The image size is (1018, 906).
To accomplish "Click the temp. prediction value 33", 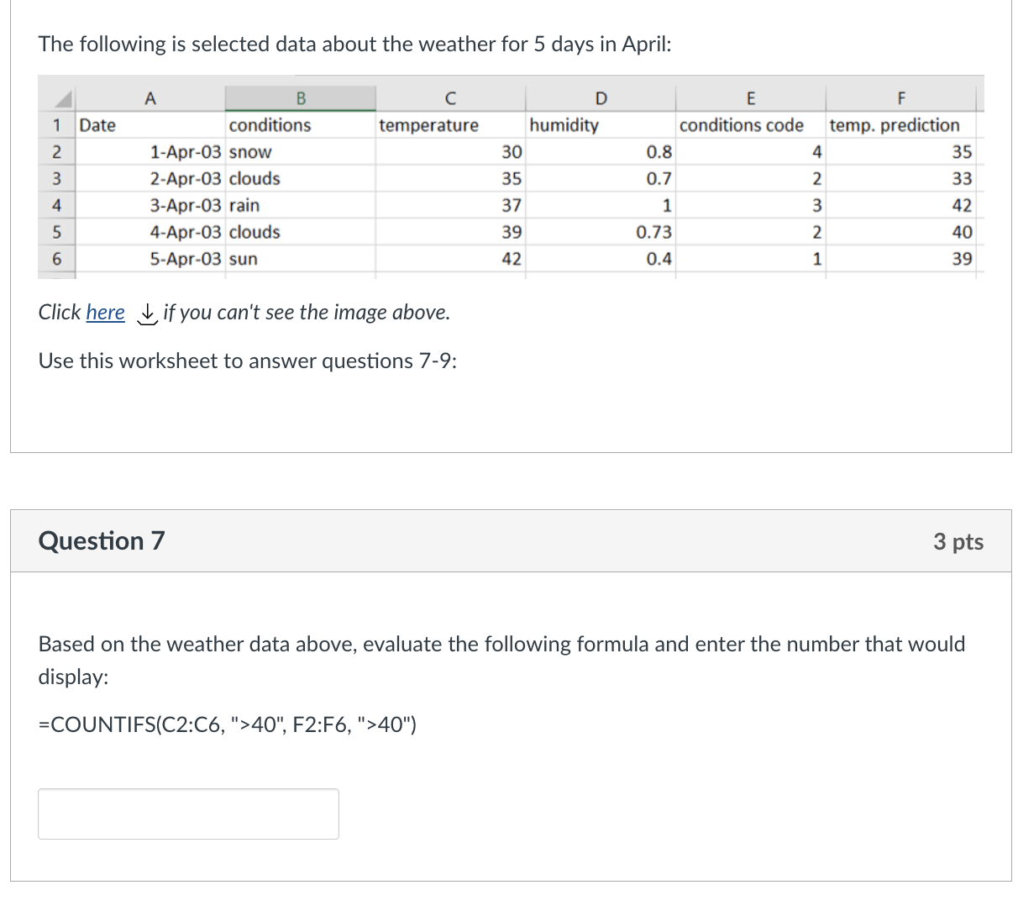I will tap(962, 179).
